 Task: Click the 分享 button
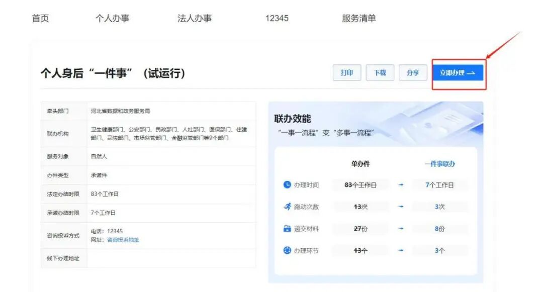[x=413, y=72]
